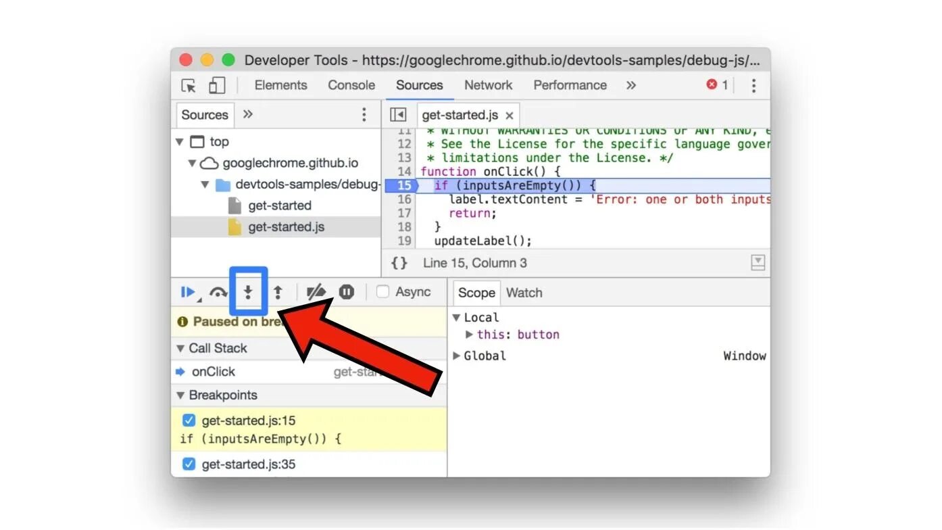Uncheck the get-started.js:35 breakpoint

tap(189, 464)
